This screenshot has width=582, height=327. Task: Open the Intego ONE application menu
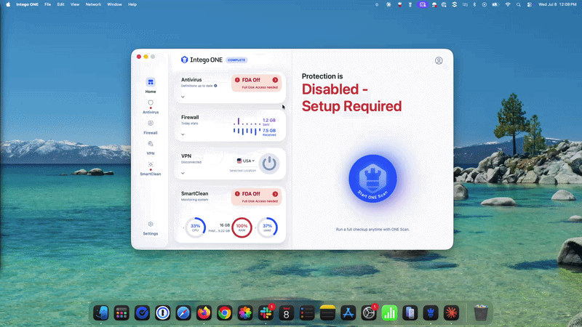click(27, 4)
